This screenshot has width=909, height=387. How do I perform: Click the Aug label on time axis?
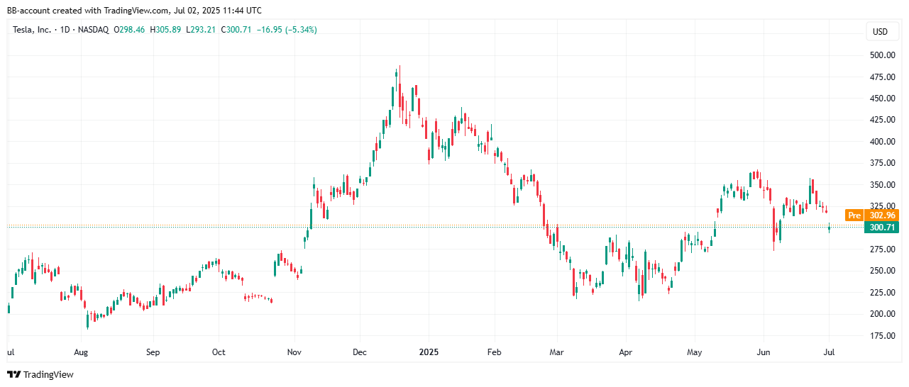click(x=81, y=352)
